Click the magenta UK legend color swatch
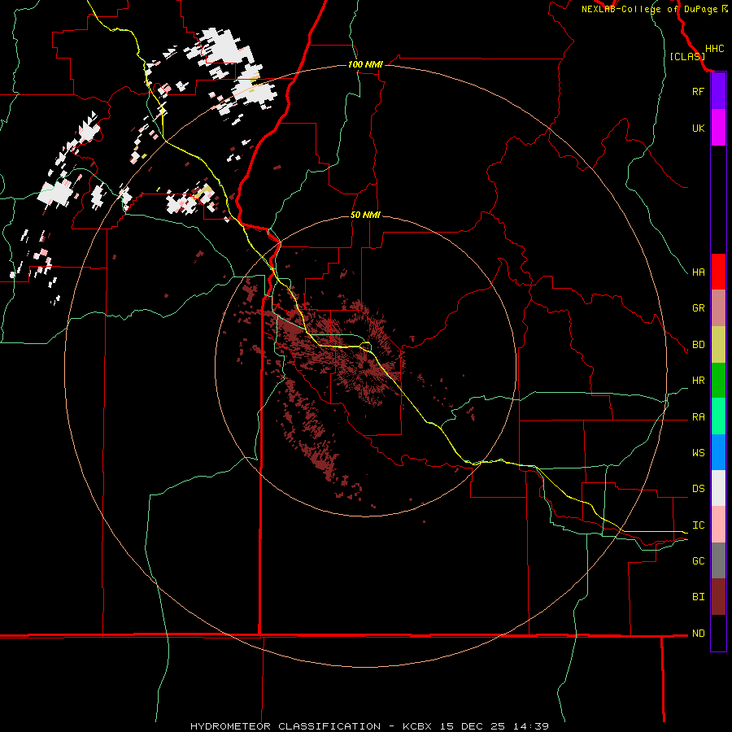 pos(718,128)
